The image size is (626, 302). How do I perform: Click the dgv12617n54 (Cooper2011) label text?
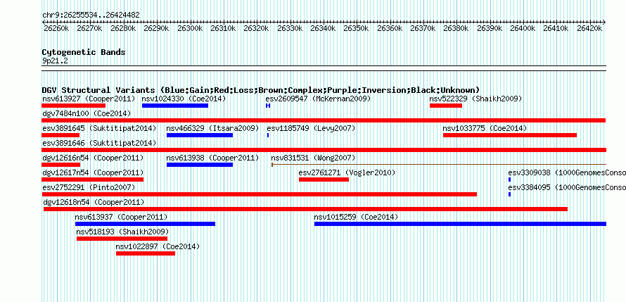(93, 172)
